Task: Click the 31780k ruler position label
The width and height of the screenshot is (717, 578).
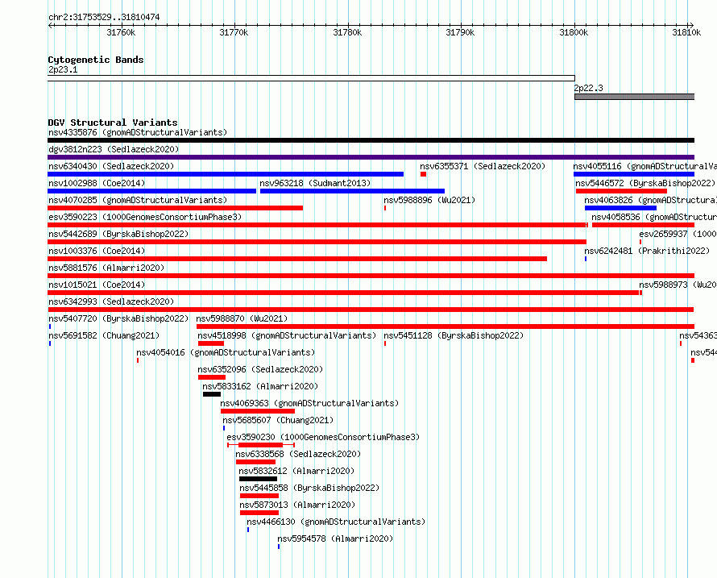Action: [347, 32]
